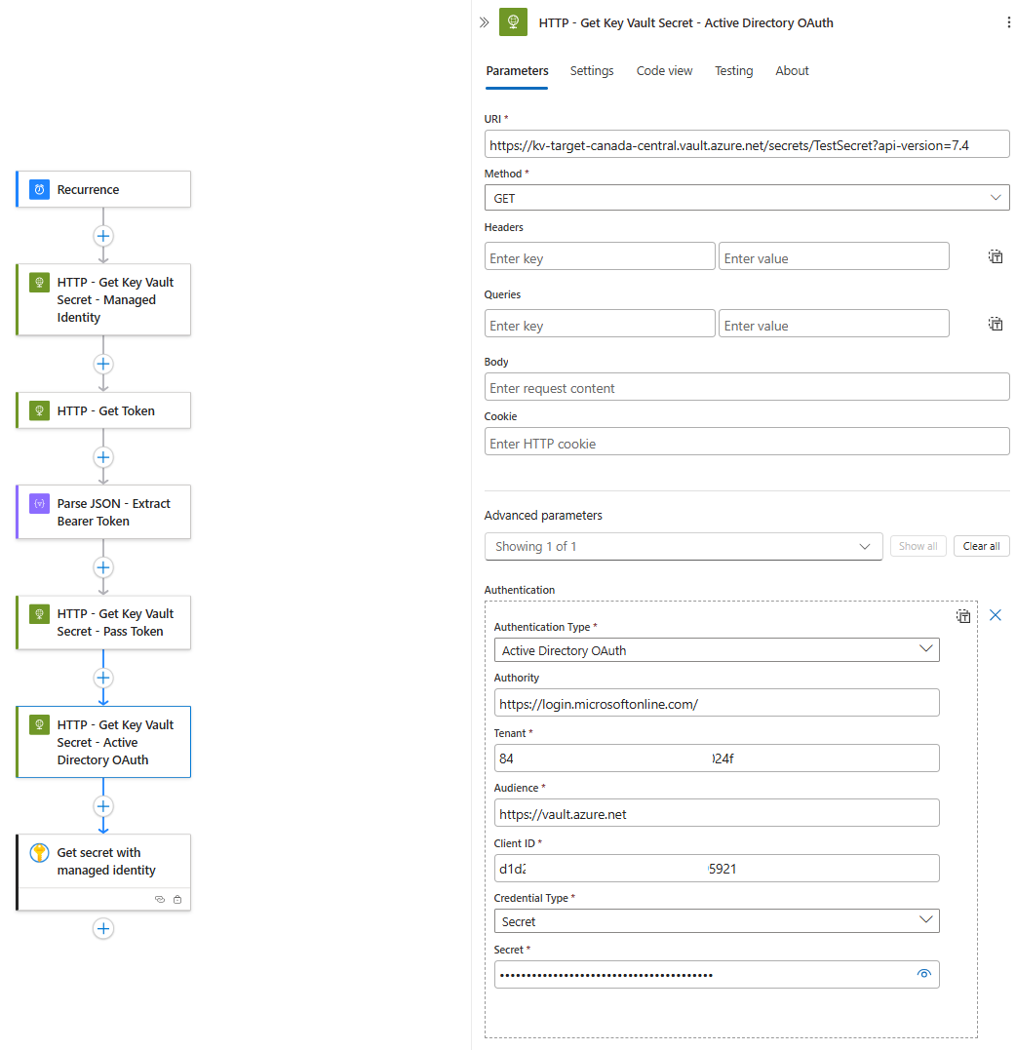Expand the Advanced parameters Showing 1 of 1 dropdown

click(683, 546)
